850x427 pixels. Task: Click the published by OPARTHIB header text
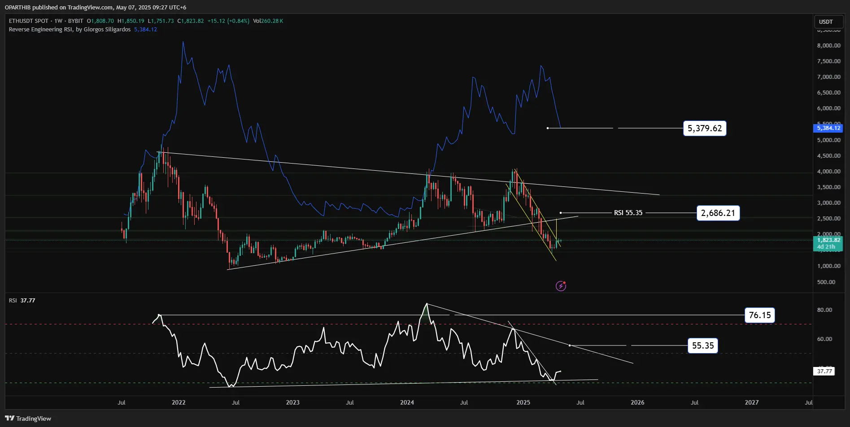click(x=96, y=7)
